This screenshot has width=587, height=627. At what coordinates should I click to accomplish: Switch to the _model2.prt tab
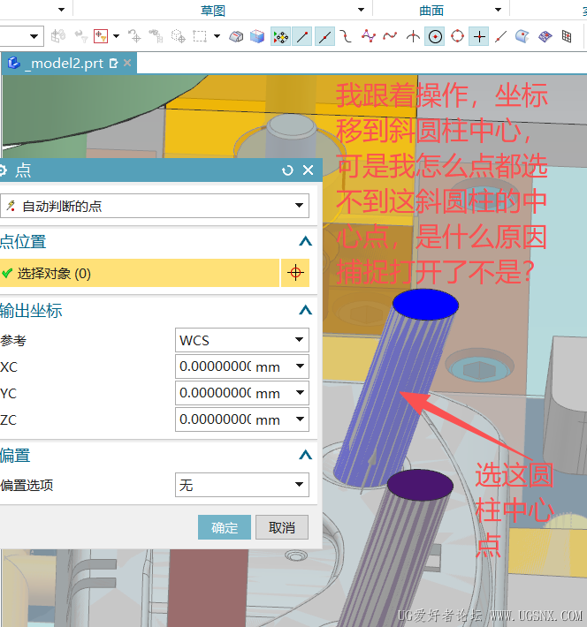[63, 64]
